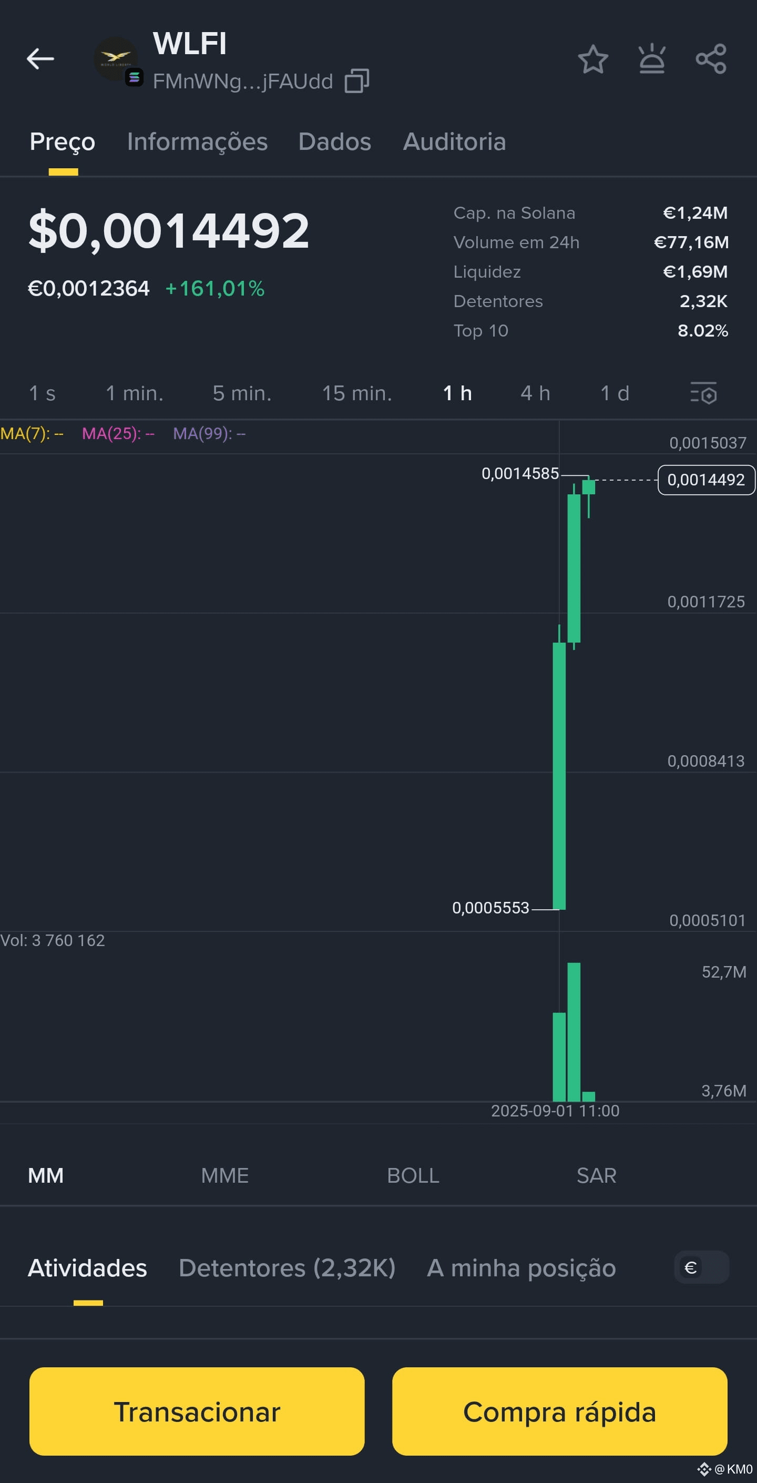Show the Atividades list

[x=87, y=1268]
